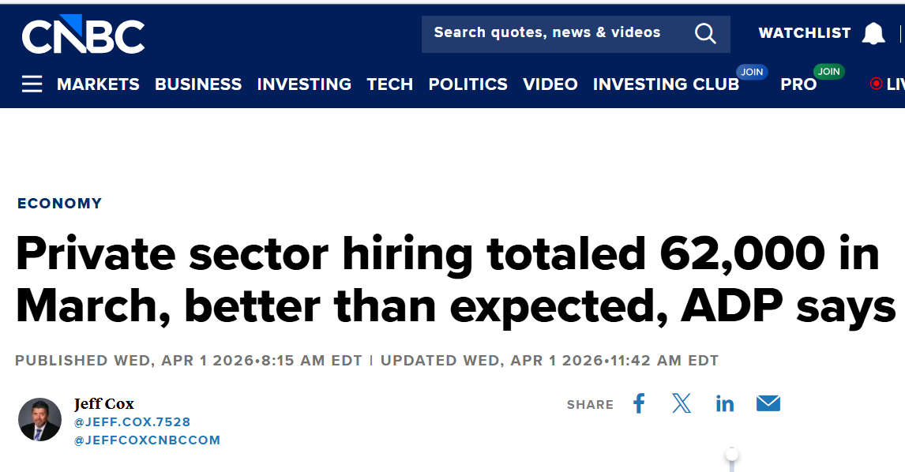Click the green Join badge beside Pro
905x472 pixels.
[x=828, y=72]
